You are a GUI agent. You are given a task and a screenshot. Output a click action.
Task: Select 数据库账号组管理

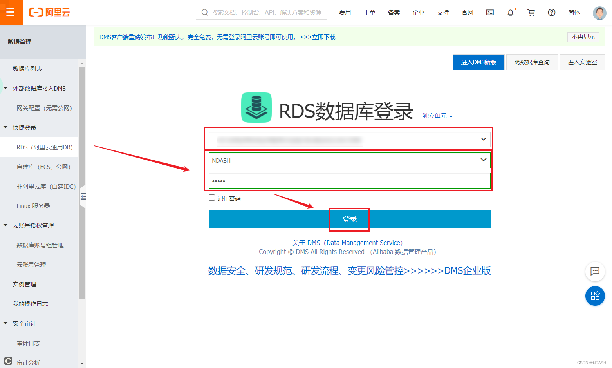pos(40,245)
